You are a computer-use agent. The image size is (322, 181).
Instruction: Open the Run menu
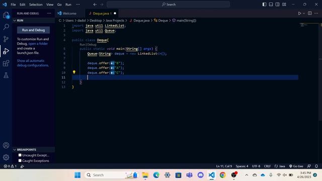[x=68, y=5]
